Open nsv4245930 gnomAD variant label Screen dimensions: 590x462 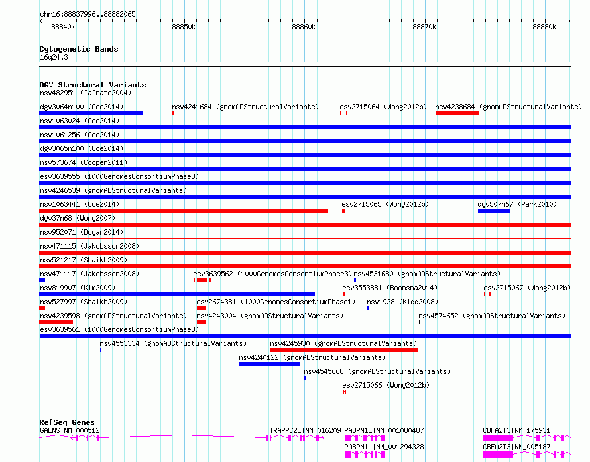pos(343,343)
